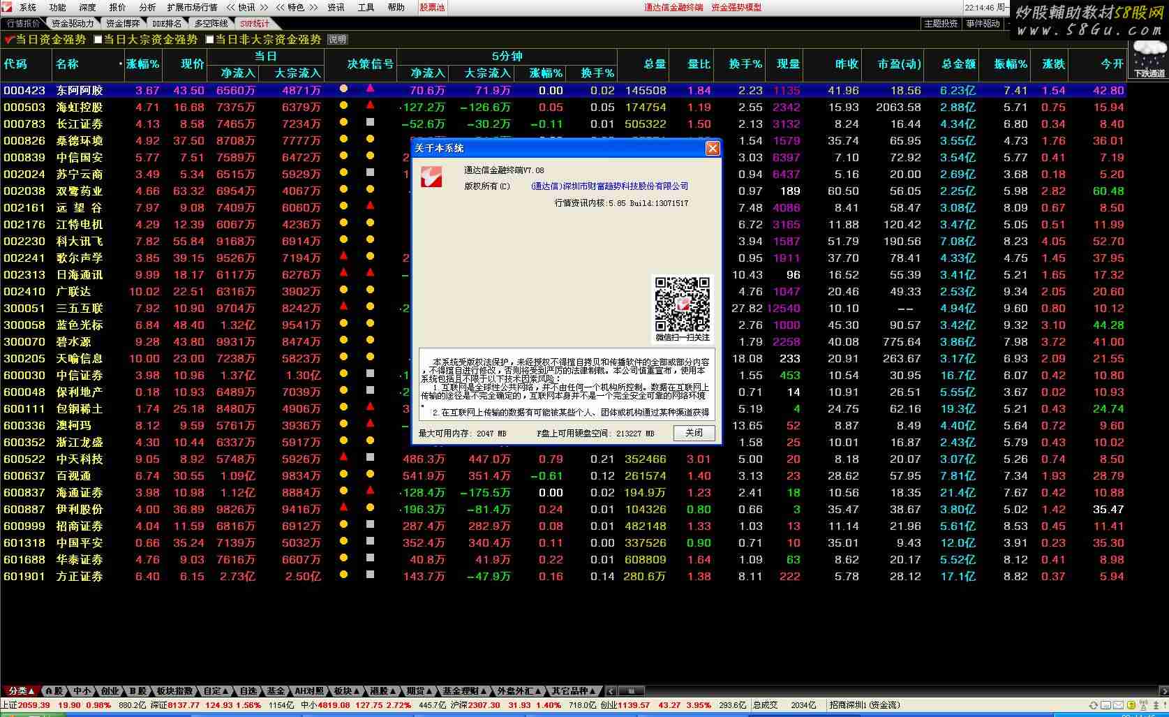Close the 关于本系统 dialog with X
This screenshot has height=717, width=1169.
click(x=713, y=148)
